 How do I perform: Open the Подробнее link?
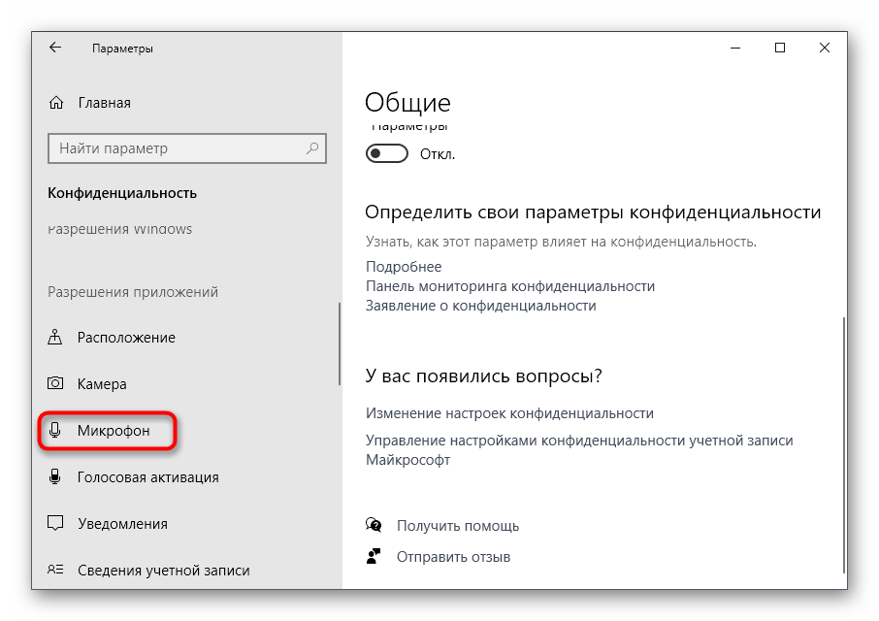[404, 267]
